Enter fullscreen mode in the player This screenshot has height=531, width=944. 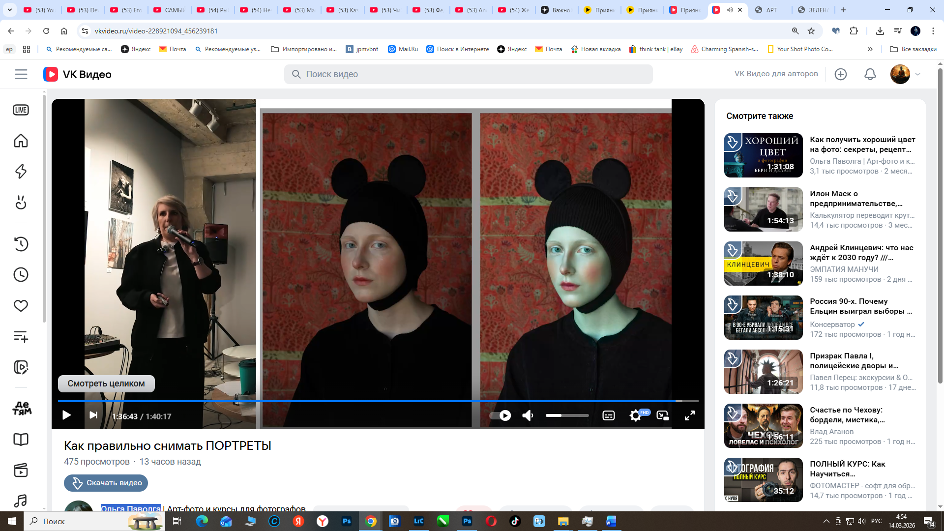pos(689,416)
